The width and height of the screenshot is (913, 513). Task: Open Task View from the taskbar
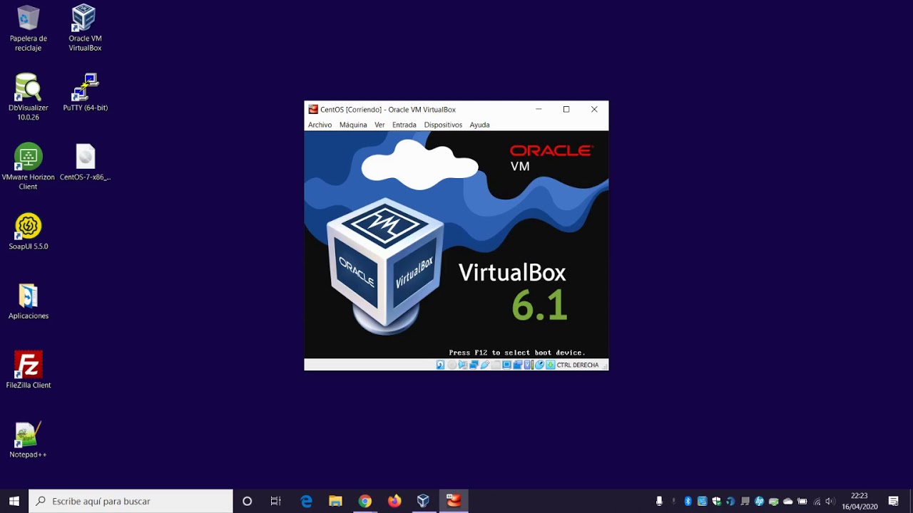point(276,501)
